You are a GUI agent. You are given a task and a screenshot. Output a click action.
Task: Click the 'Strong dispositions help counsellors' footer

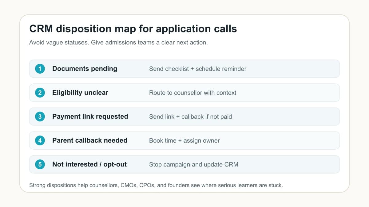click(x=156, y=185)
